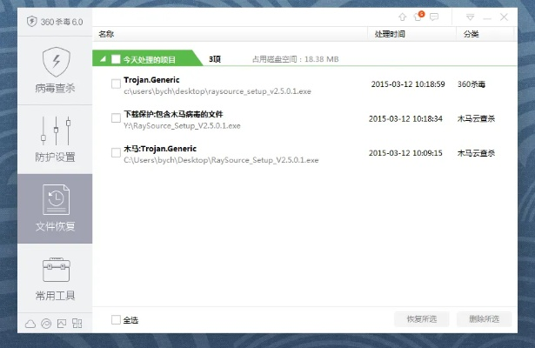
Task: Select the path Y:\RaySource_Setup_V2.5.0.1.exe
Action: point(182,126)
